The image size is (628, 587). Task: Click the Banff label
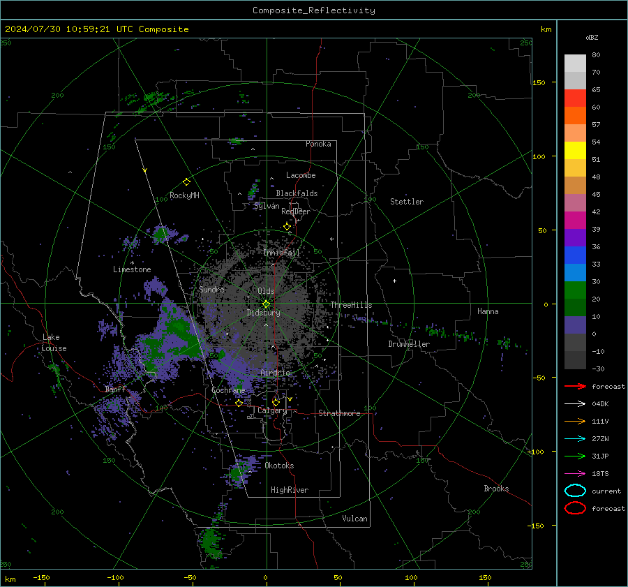coord(115,389)
